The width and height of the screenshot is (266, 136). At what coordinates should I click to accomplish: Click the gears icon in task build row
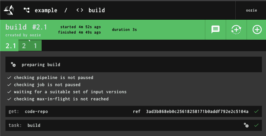click(x=246, y=125)
